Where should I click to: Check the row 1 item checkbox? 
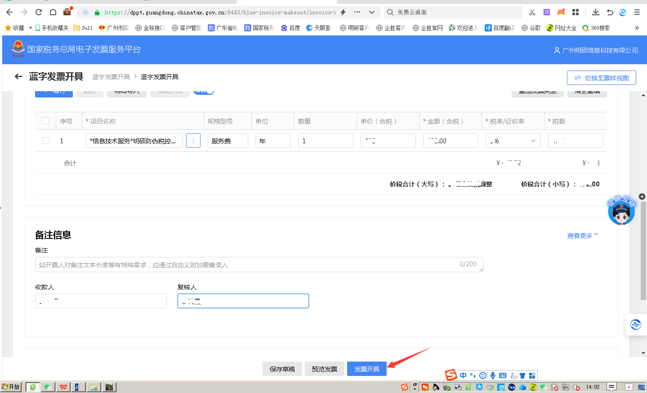click(46, 141)
